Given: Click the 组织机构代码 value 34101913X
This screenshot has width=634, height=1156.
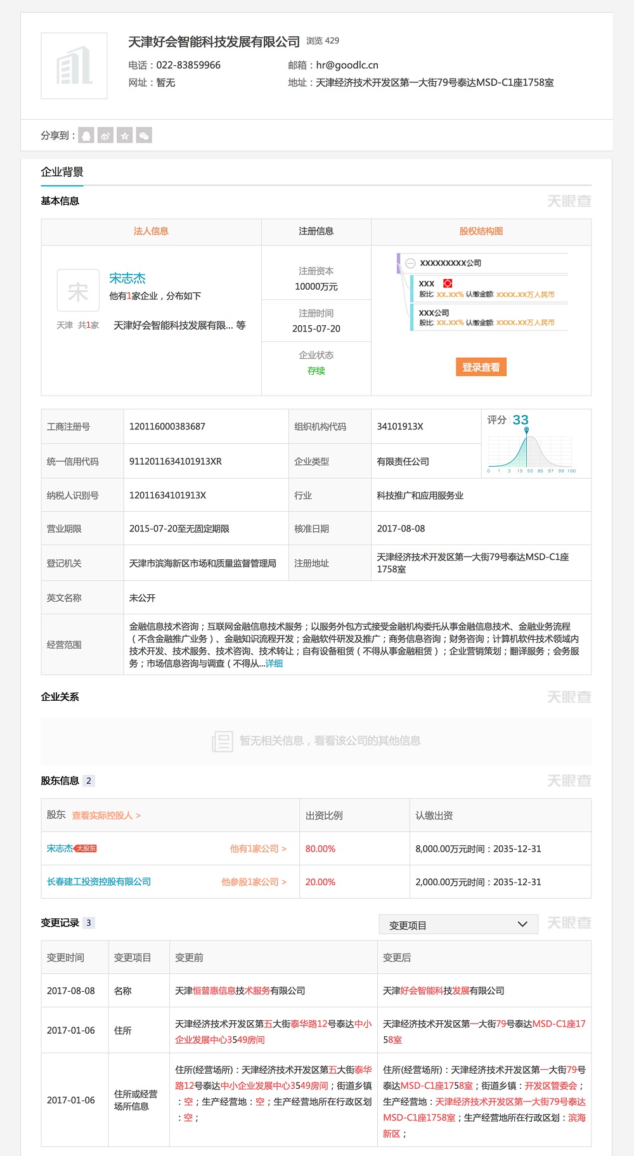Looking at the screenshot, I should [x=400, y=426].
